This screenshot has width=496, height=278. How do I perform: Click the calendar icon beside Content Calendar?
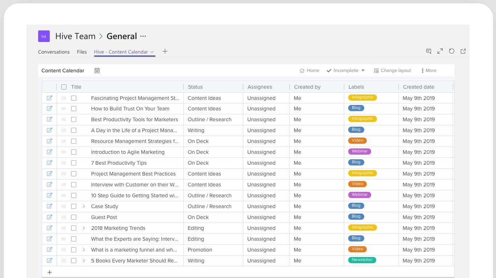point(97,71)
